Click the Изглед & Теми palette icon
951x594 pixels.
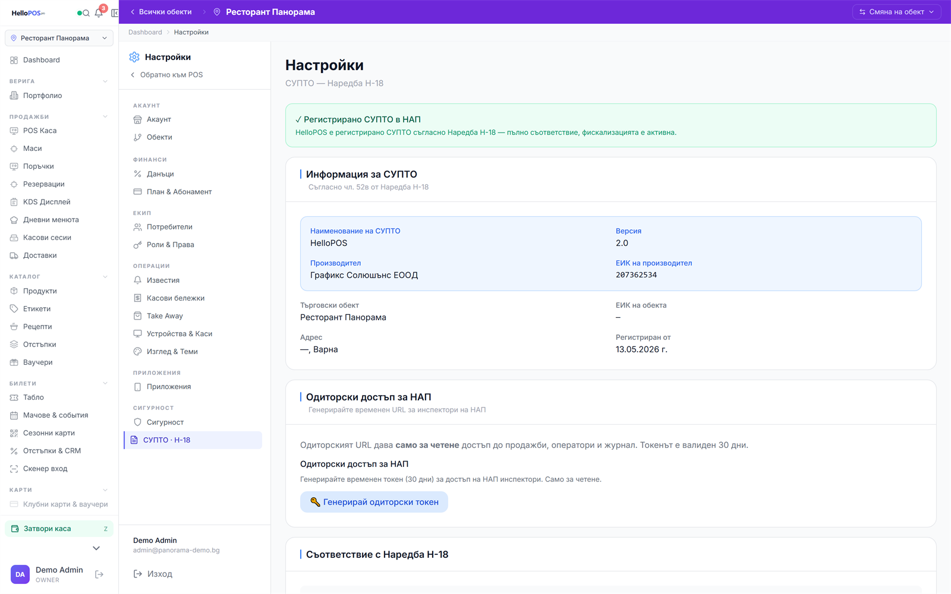(137, 352)
